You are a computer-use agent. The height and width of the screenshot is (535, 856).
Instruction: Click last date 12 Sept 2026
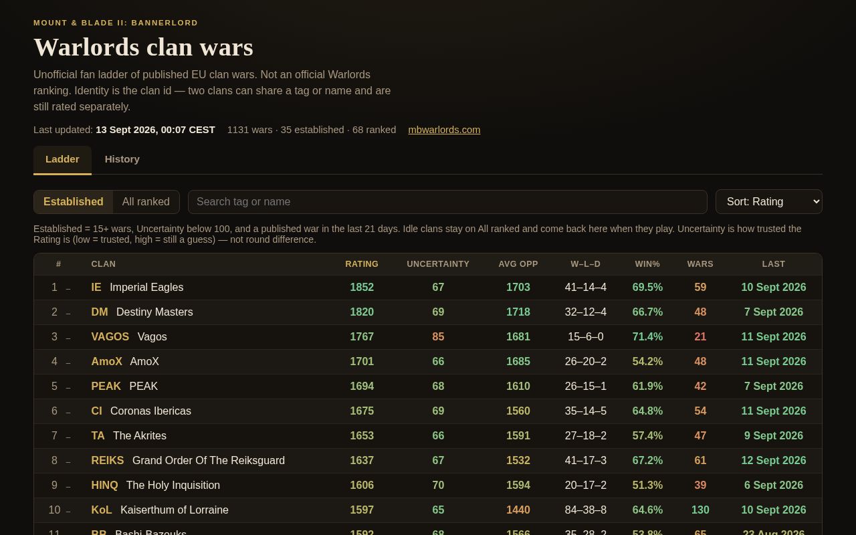pos(774,461)
